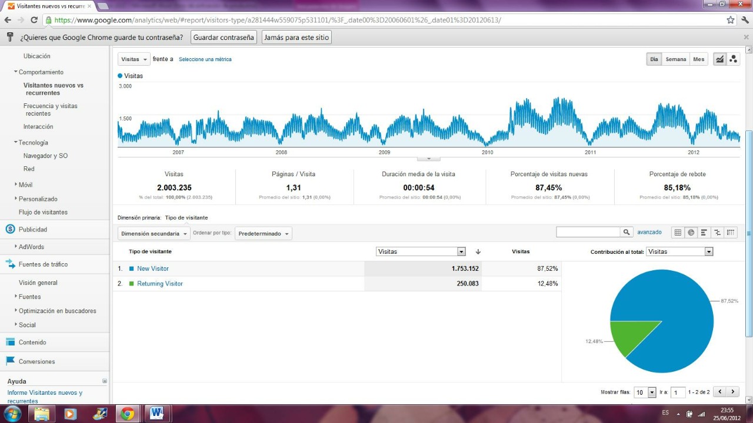Select the comparison view icon
This screenshot has height=423, width=753.
(x=717, y=233)
